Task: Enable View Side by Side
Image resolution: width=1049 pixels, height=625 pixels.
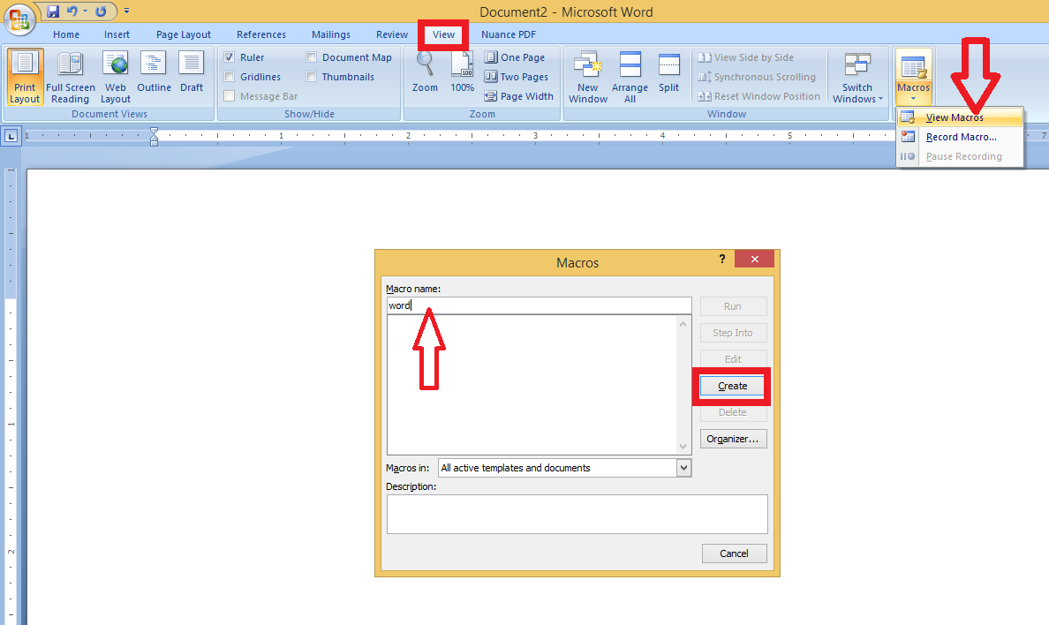Action: tap(746, 57)
